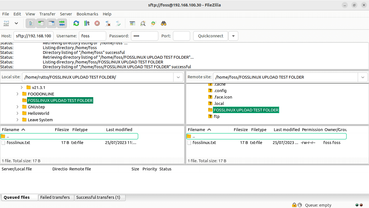Viewport: 369px width, 208px height.
Task: Select the .config folder in remote tree
Action: 220,91
